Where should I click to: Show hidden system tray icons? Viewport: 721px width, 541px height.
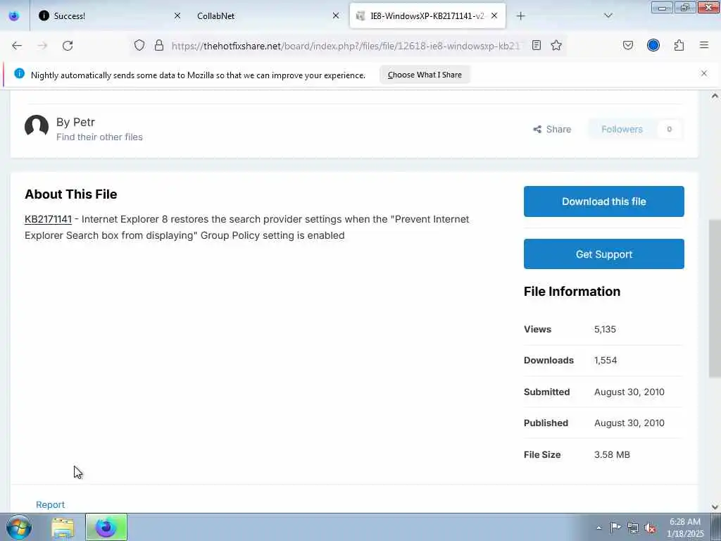[x=598, y=528]
